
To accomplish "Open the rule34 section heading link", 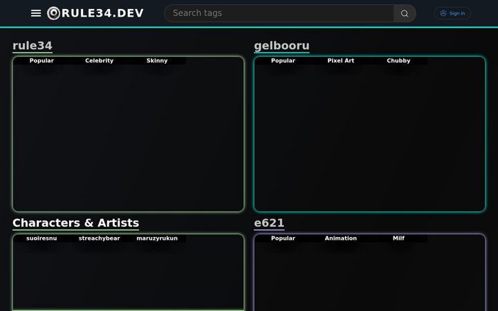I will (33, 46).
